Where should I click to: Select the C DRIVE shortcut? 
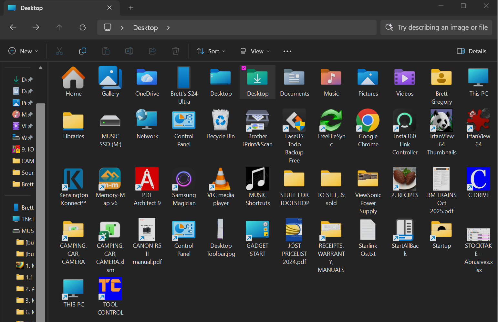coord(478,179)
